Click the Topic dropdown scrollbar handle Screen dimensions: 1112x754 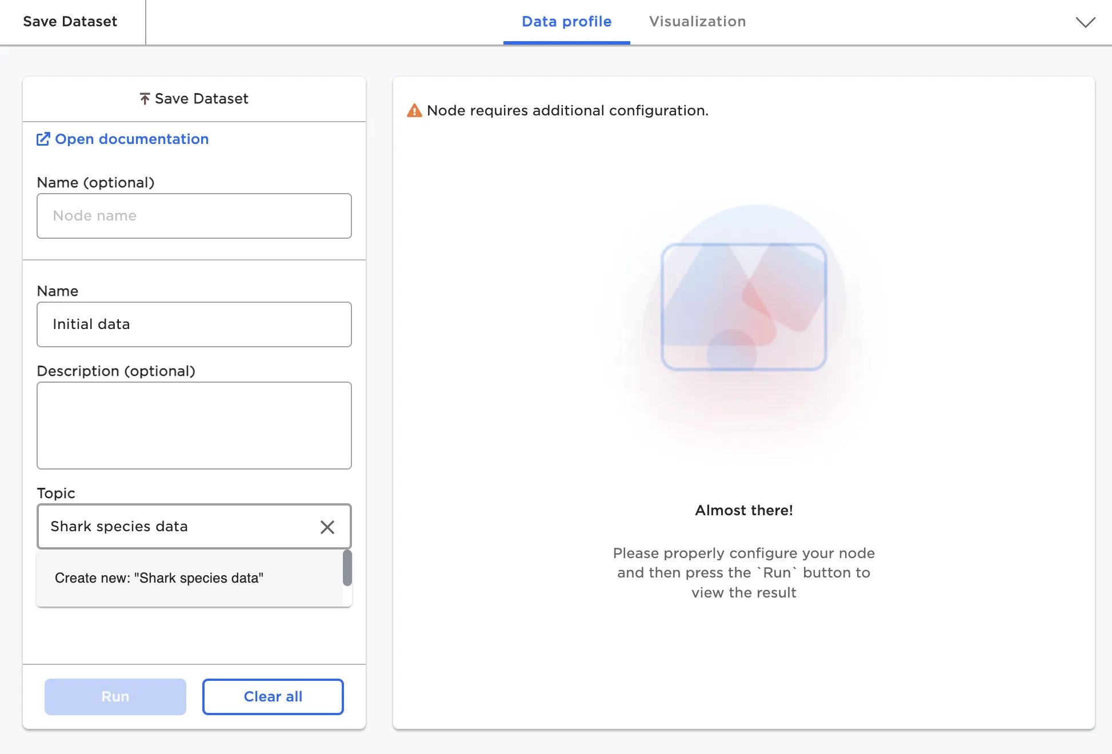[347, 568]
